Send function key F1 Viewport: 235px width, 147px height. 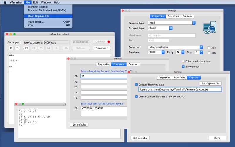[x=26, y=48]
